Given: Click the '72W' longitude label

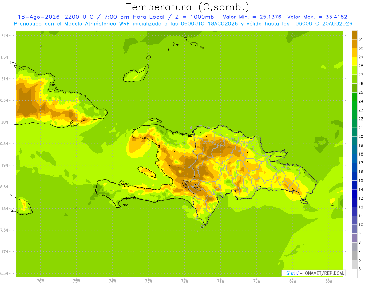Looking at the screenshot, I should 185,281.
